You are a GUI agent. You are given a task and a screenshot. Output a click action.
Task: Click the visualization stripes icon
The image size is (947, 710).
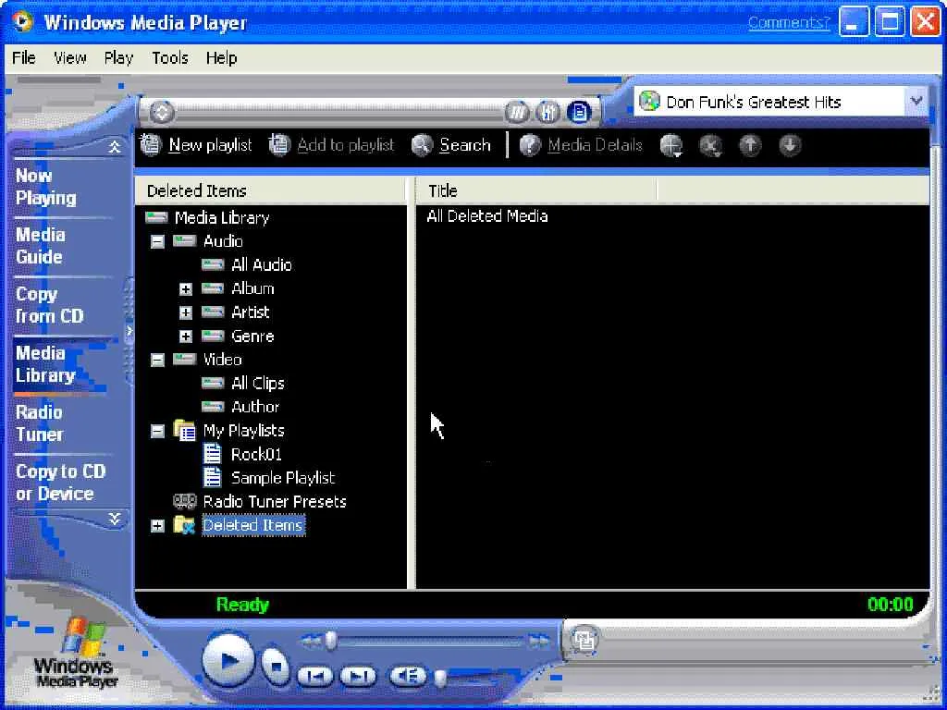(516, 112)
